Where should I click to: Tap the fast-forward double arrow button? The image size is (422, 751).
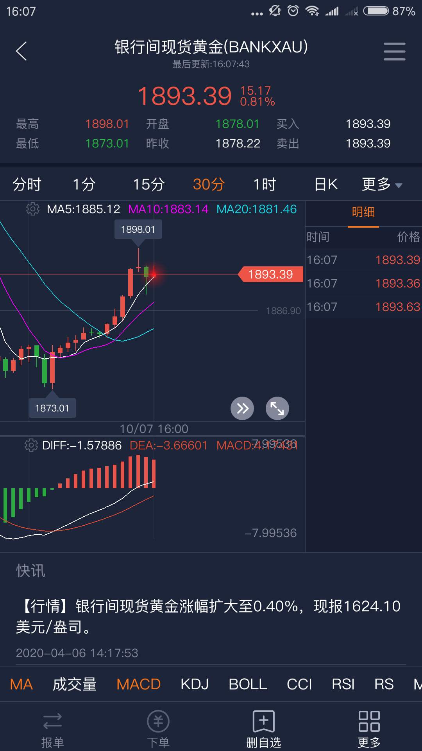tap(242, 408)
